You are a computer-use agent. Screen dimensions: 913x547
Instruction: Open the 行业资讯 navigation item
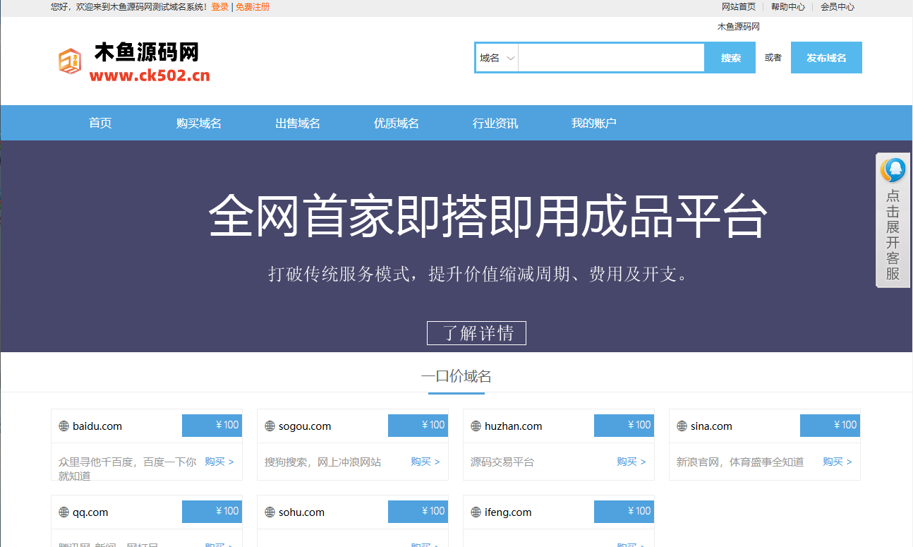click(495, 123)
